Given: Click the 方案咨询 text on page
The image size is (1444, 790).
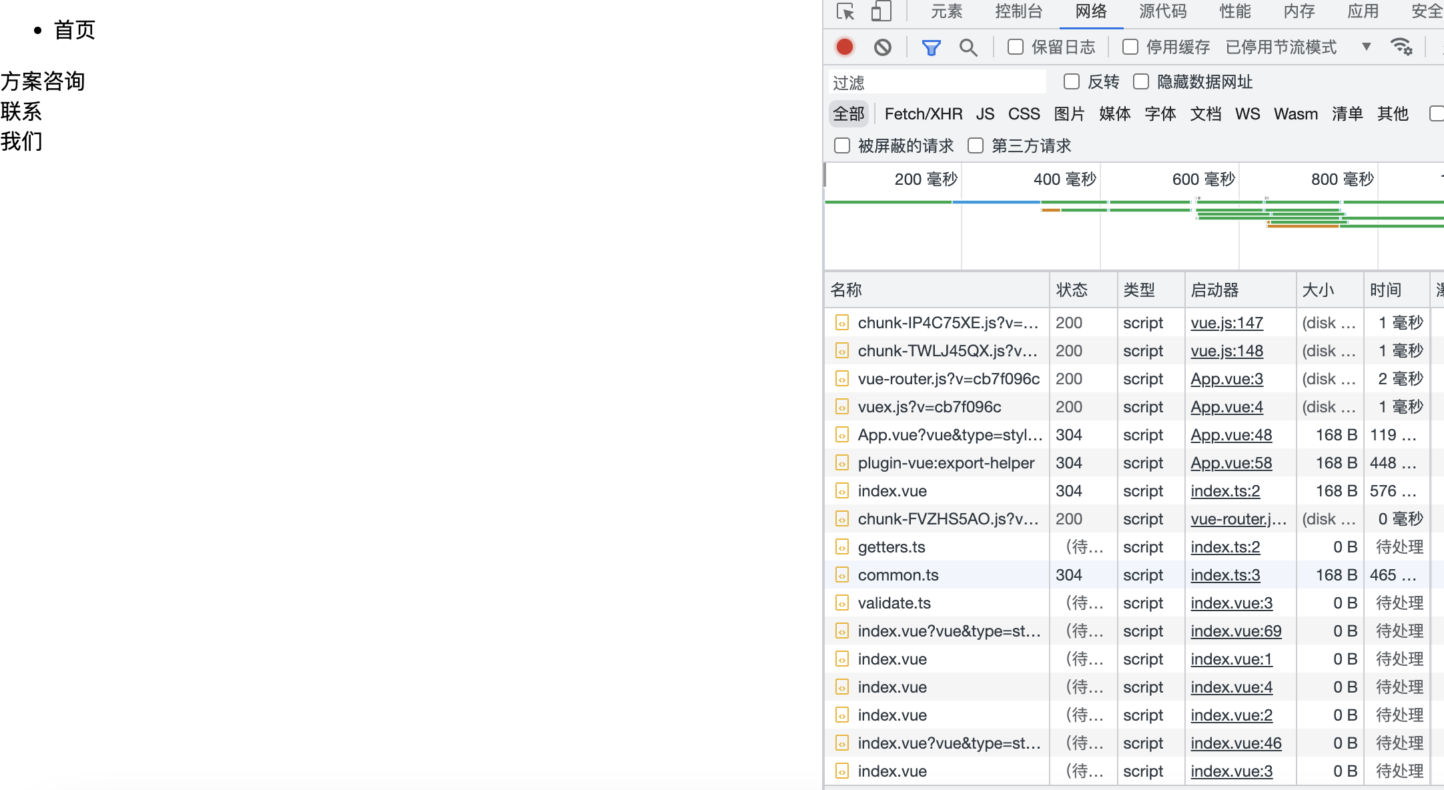Looking at the screenshot, I should (x=43, y=81).
